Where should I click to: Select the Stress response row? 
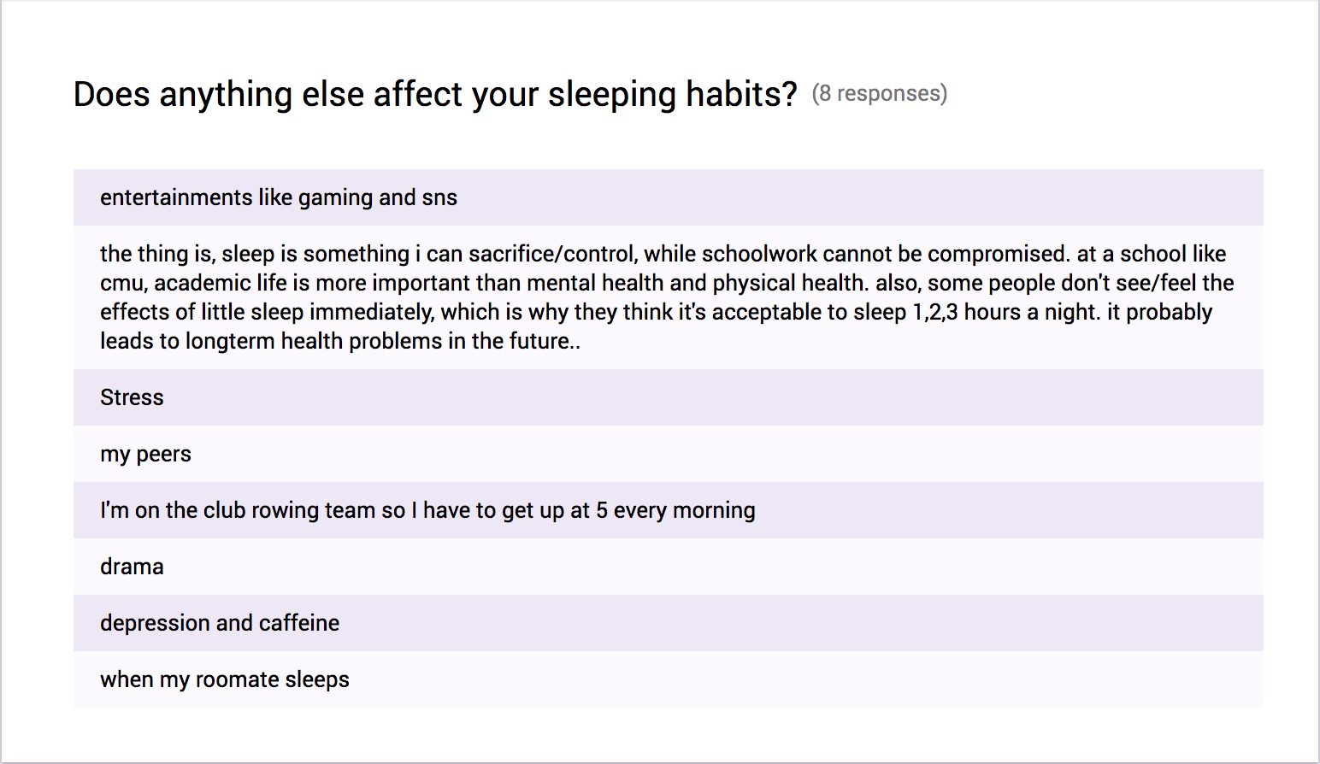[x=669, y=397]
